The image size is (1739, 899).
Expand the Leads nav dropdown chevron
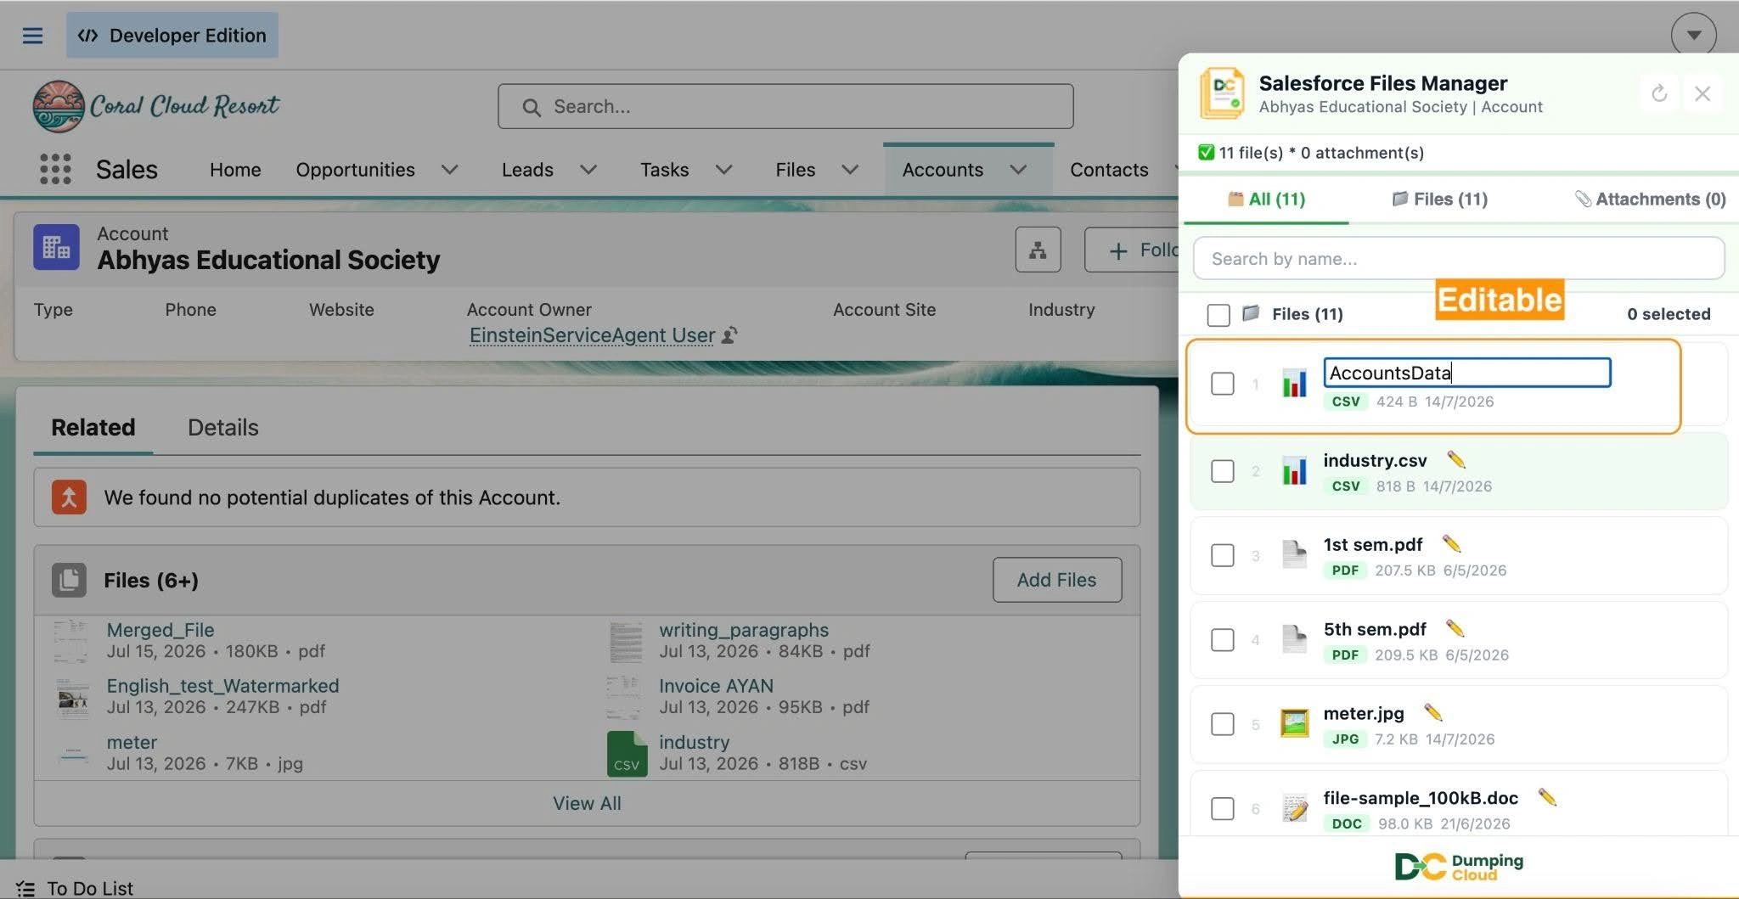(588, 170)
